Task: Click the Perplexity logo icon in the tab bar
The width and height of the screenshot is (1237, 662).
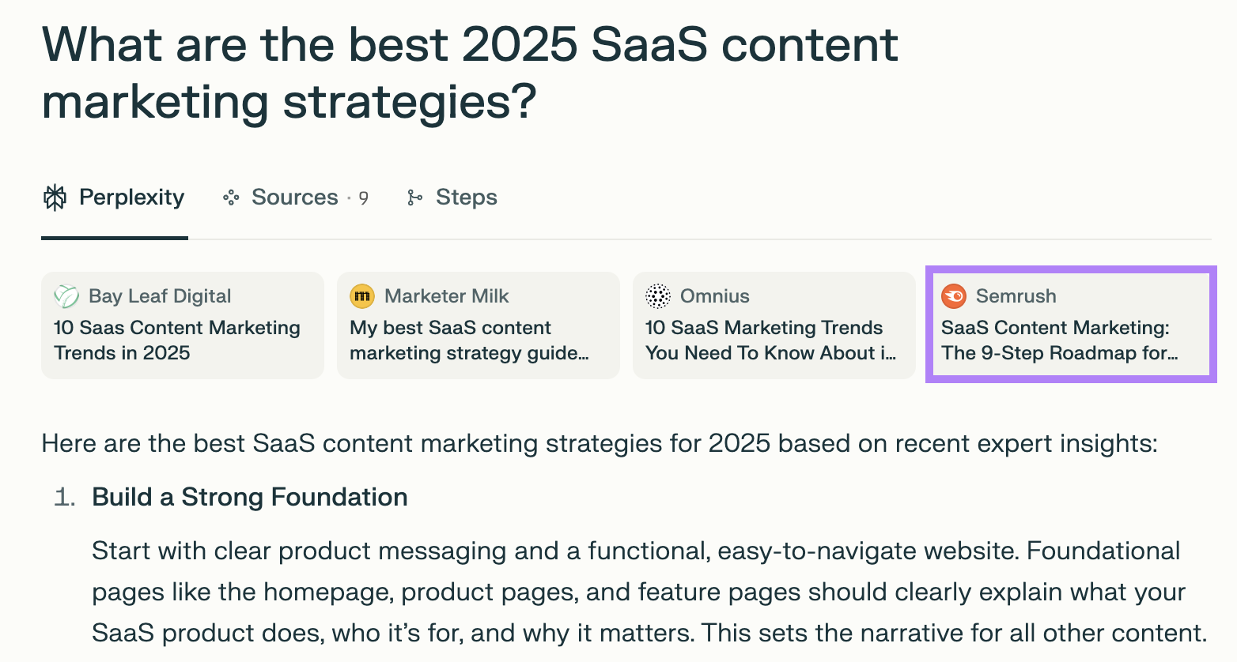Action: 55,197
